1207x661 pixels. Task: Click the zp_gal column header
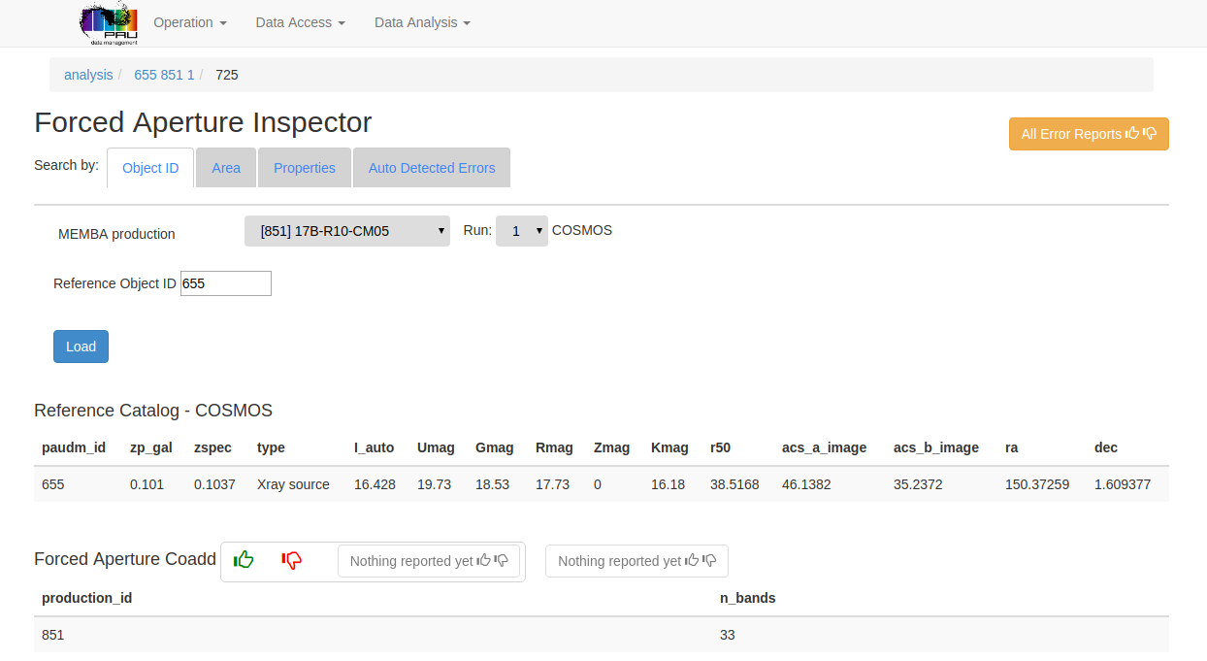pos(151,447)
